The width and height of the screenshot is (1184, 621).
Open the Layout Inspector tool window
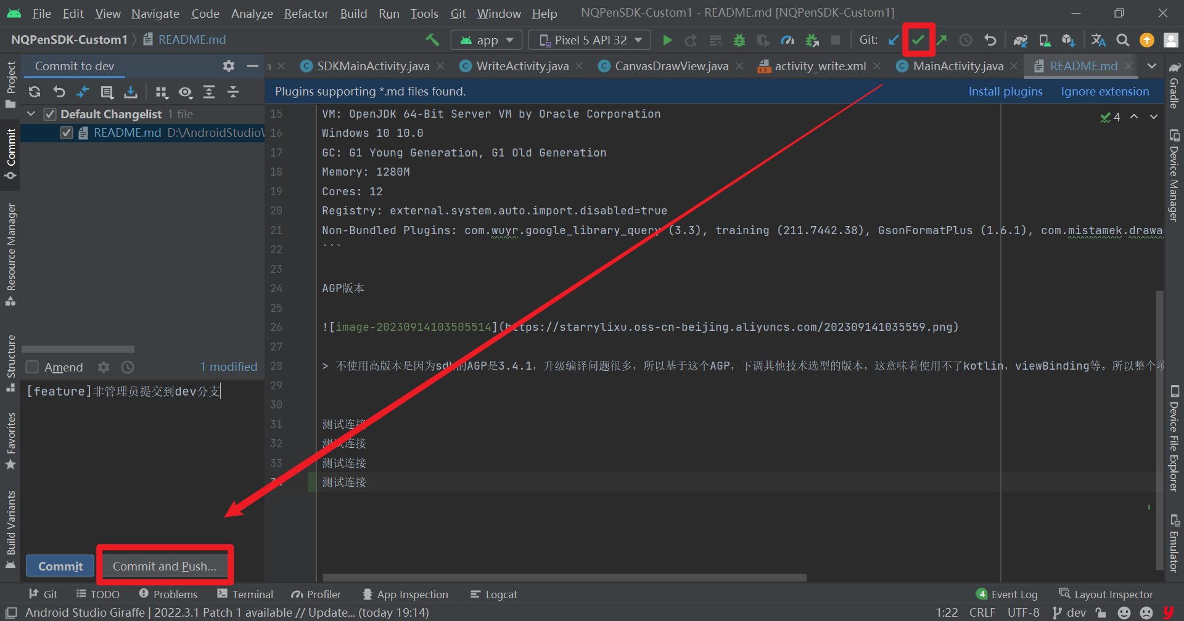click(1106, 595)
